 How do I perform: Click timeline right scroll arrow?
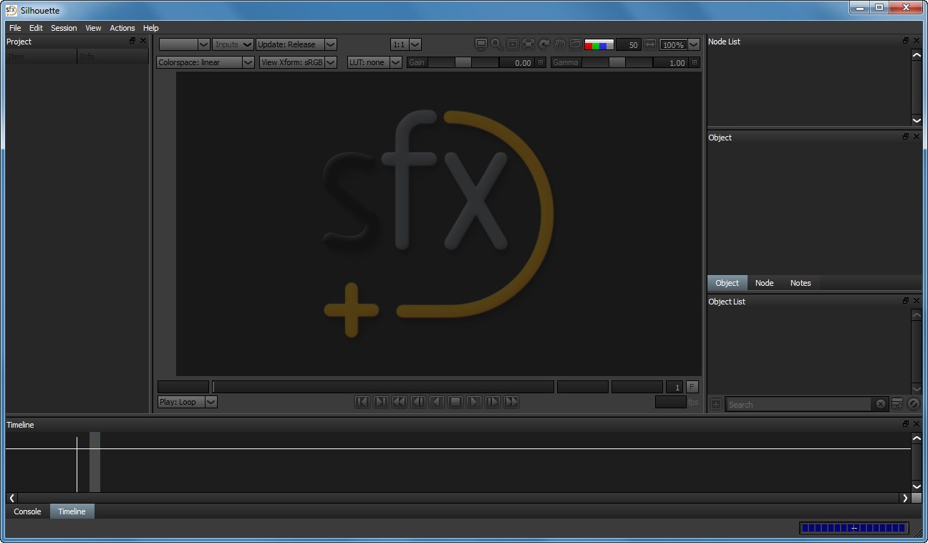point(905,498)
